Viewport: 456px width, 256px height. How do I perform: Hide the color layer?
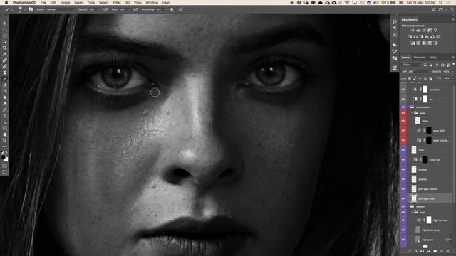point(403,150)
